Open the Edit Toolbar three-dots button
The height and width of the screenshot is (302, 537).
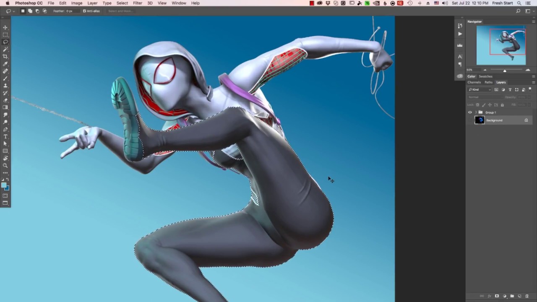[5, 173]
